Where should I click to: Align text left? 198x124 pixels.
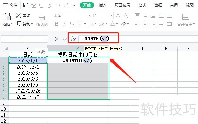tap(137, 24)
